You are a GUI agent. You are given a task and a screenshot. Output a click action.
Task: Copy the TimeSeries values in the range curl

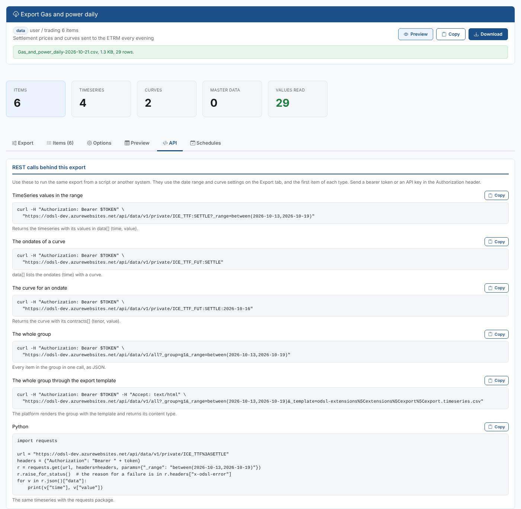tap(496, 195)
